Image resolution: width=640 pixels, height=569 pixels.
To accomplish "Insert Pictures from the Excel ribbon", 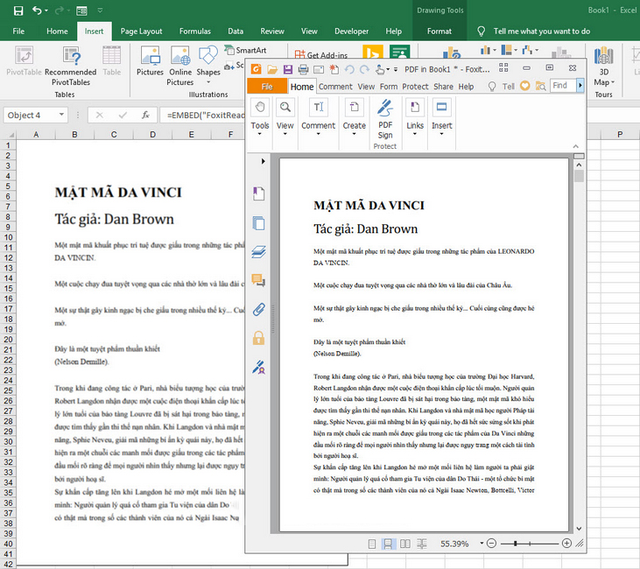I will click(150, 61).
